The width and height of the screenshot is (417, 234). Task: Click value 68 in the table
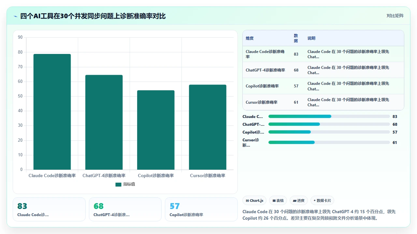[x=296, y=70]
